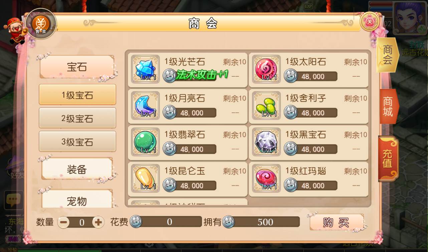The width and height of the screenshot is (428, 252).
Task: Expand the 宝石 category
Action: 77,67
